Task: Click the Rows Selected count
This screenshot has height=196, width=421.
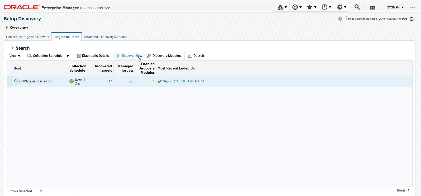Action: (x=41, y=191)
